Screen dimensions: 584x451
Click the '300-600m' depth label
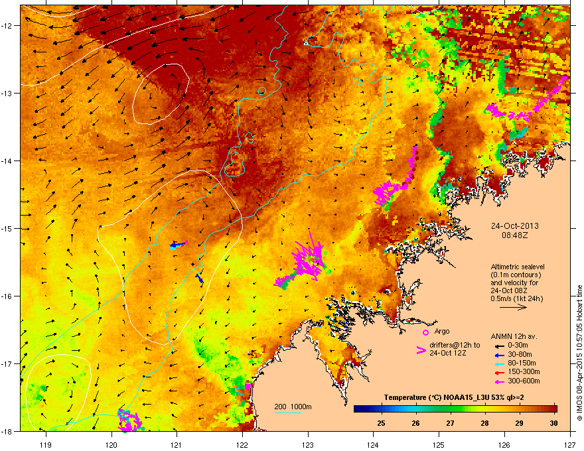point(524,381)
